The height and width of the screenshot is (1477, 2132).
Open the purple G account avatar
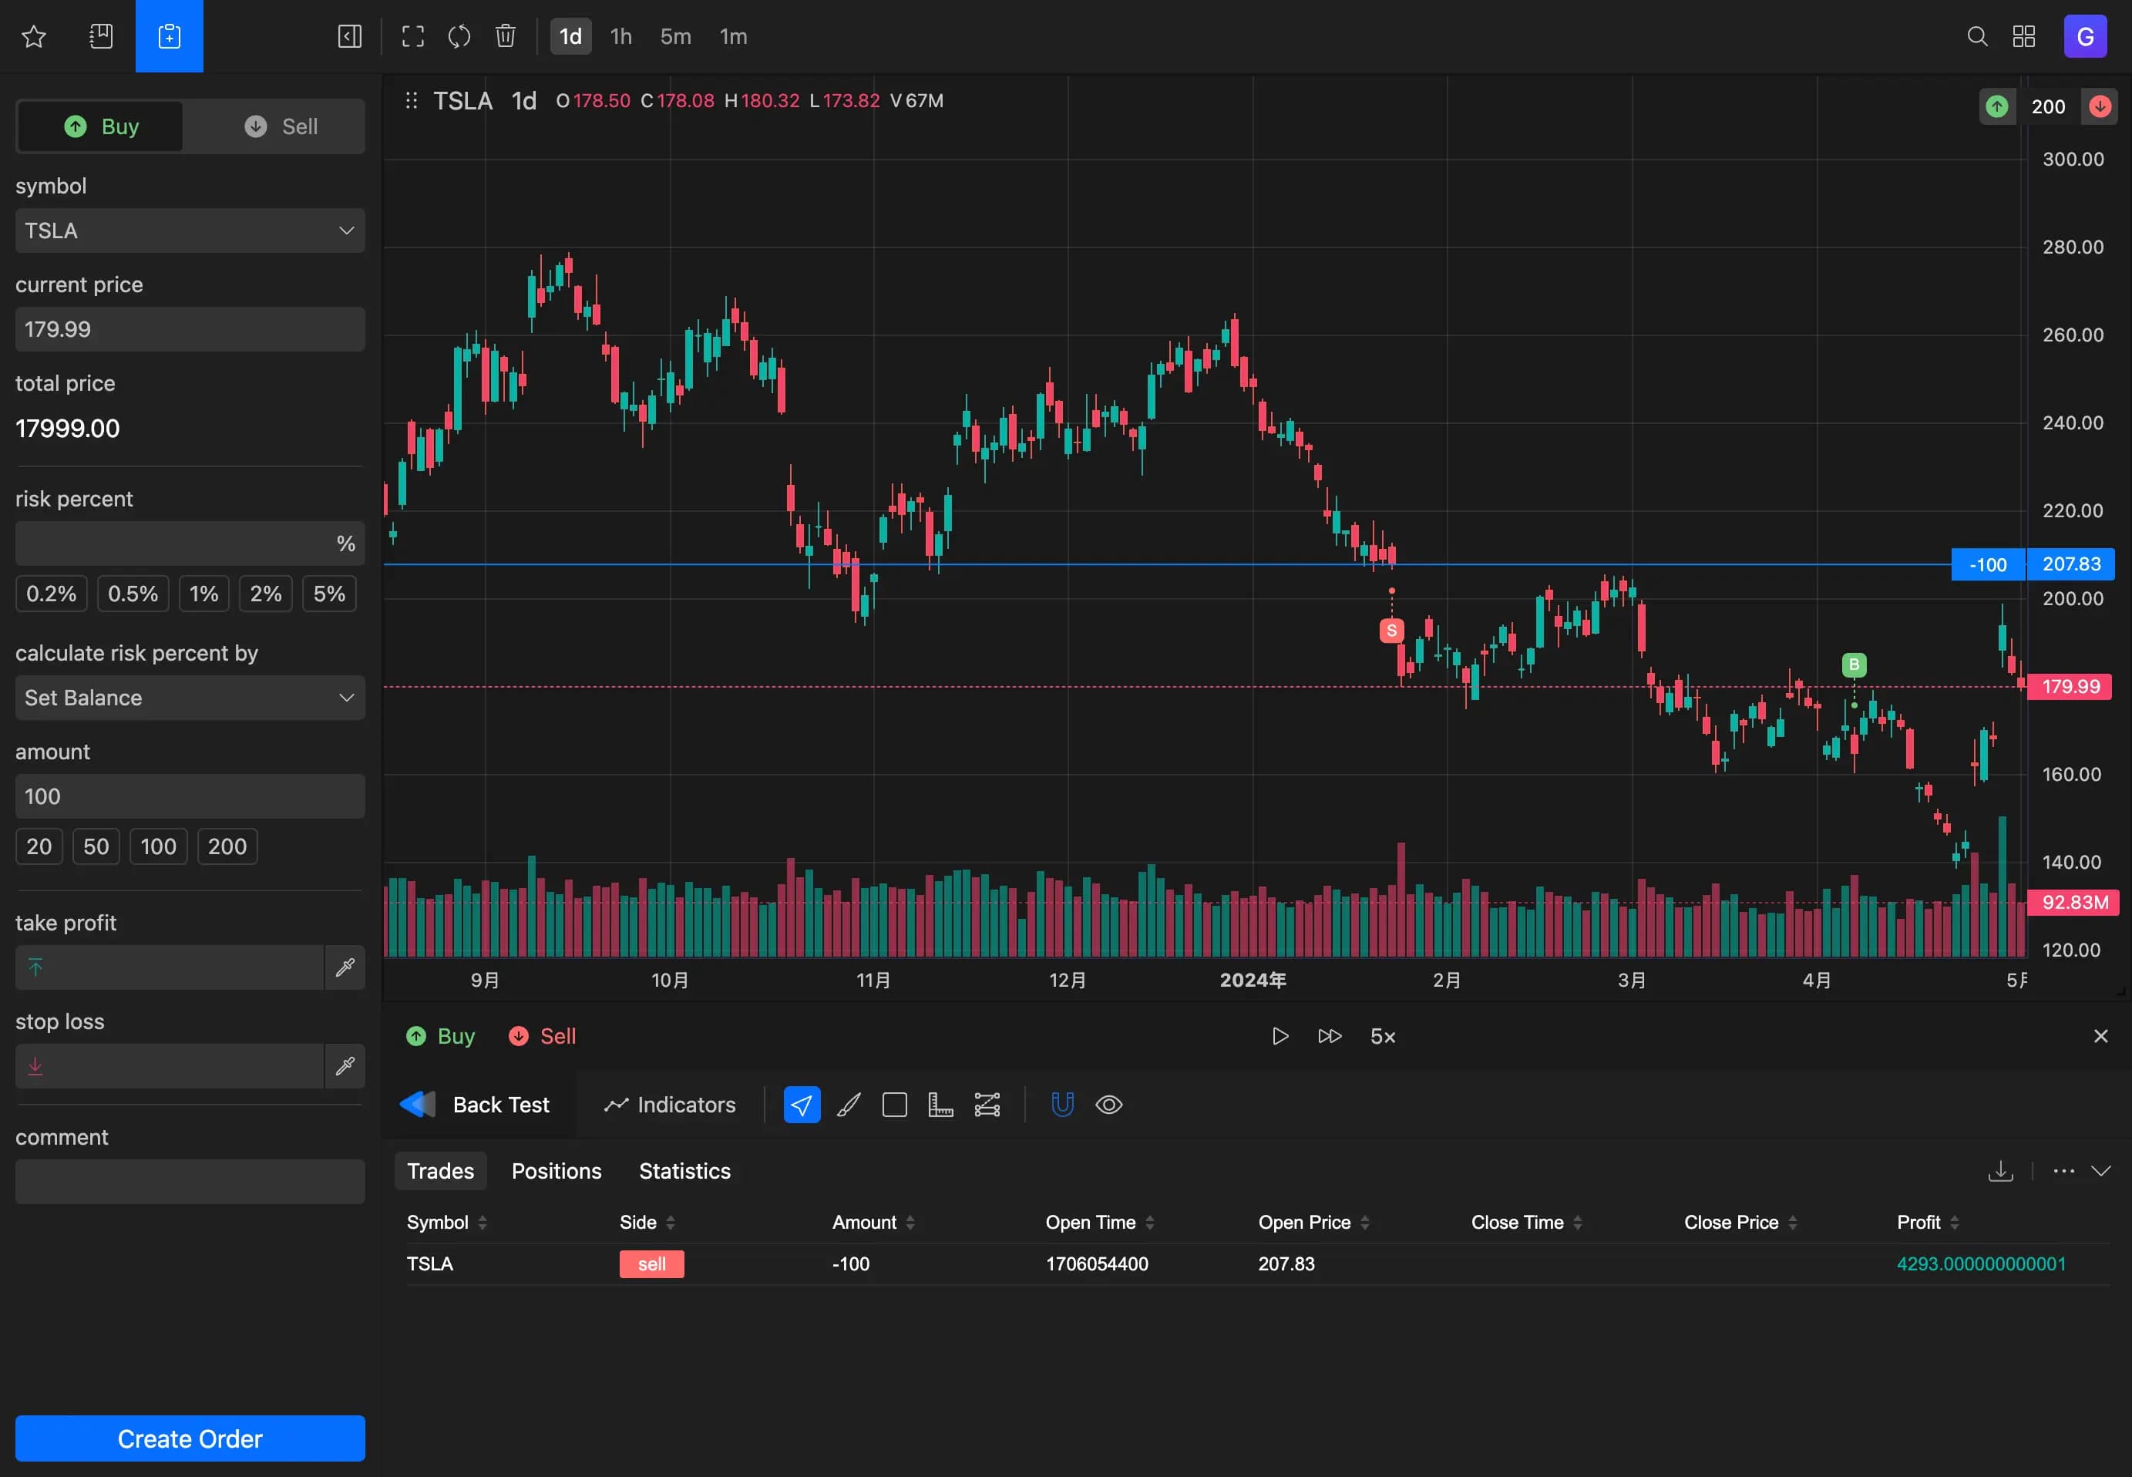click(2085, 36)
